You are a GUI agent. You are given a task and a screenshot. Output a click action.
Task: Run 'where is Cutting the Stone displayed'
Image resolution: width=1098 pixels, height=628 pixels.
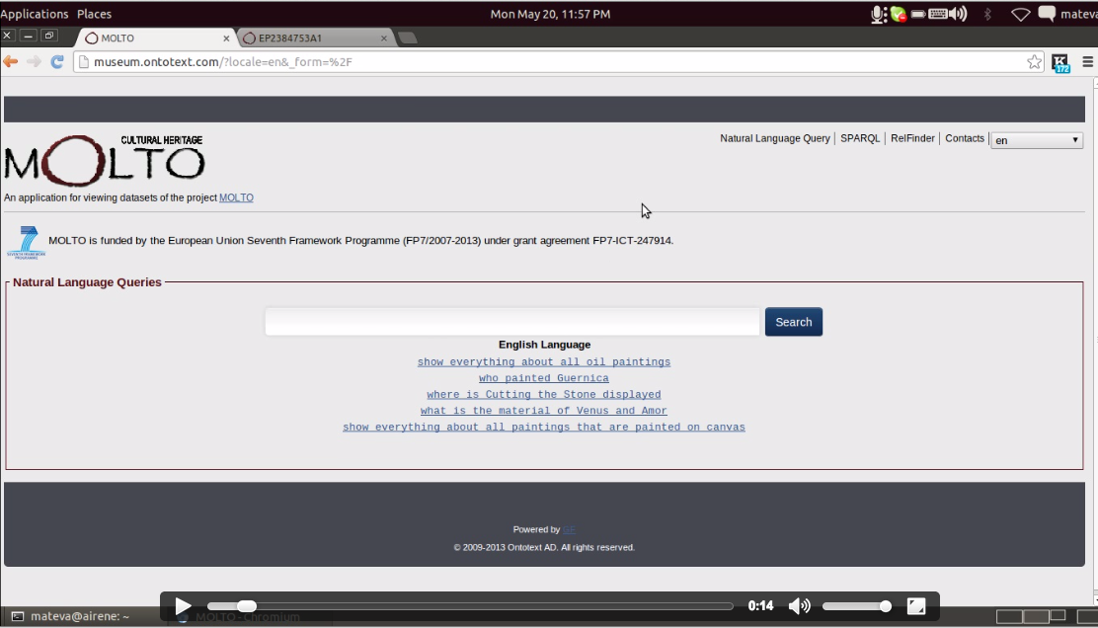(544, 395)
